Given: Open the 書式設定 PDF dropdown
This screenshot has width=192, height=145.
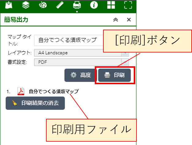Looking at the screenshot, I should pos(81,62).
